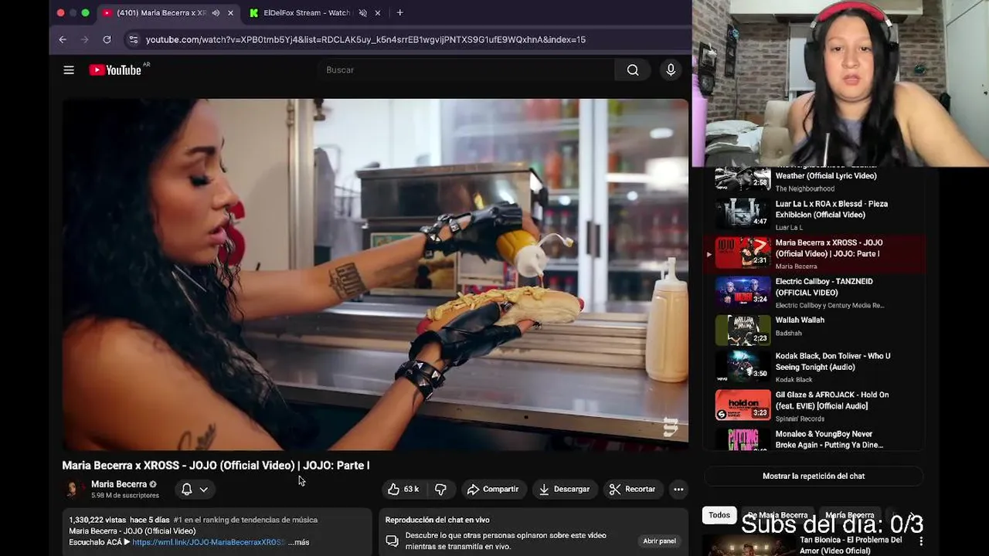Select the Maria Becerra YouTube tab
The width and height of the screenshot is (989, 556).
(161, 13)
